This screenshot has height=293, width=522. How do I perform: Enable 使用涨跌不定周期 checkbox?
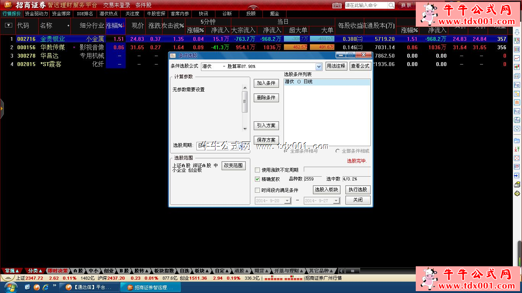click(258, 170)
